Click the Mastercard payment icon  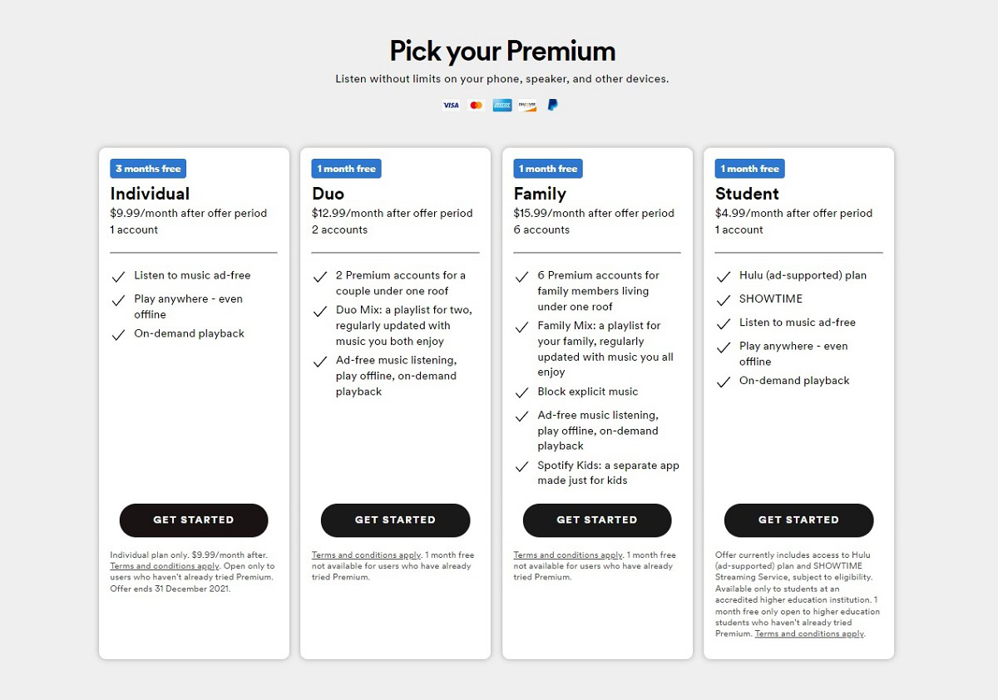tap(476, 106)
